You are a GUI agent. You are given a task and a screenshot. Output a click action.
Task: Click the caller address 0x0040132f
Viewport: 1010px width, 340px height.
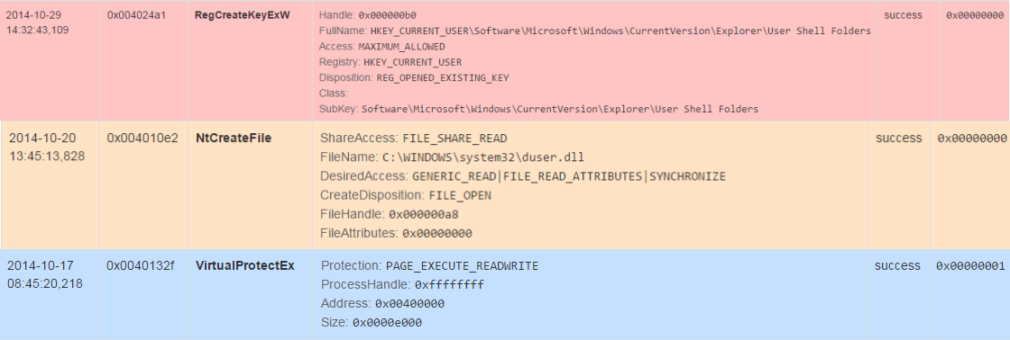(141, 265)
